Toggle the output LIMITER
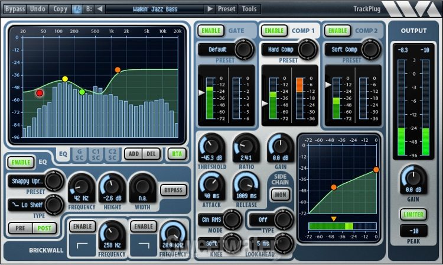Image resolution: width=443 pixels, height=265 pixels. 413,215
